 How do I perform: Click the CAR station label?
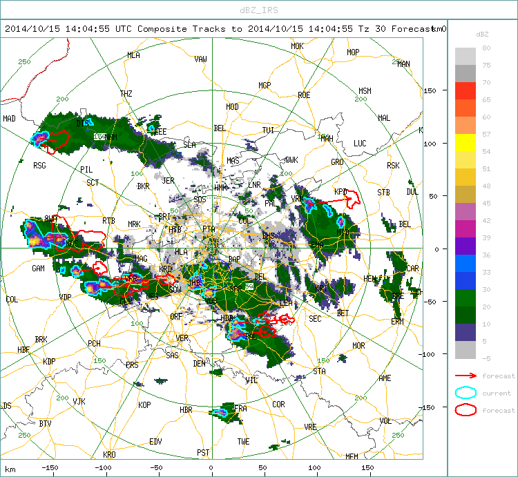point(412,269)
